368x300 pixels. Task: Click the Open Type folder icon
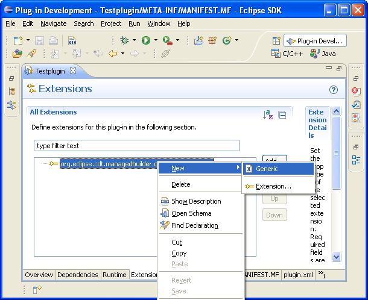(x=17, y=54)
